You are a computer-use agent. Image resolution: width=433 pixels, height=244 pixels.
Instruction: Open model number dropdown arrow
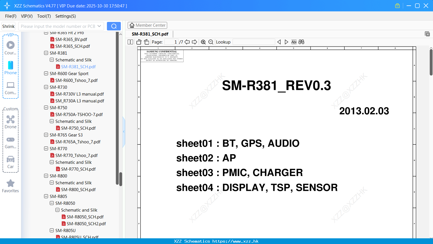[99, 26]
